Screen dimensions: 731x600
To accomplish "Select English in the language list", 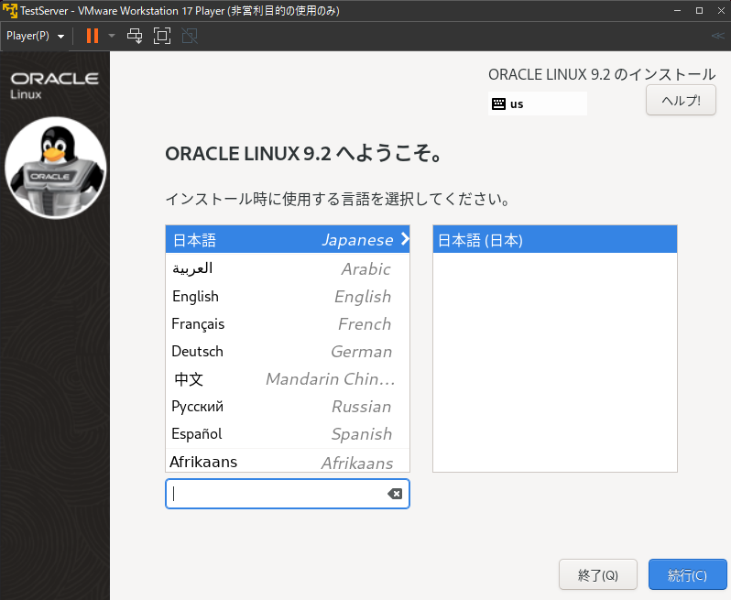I will coord(288,297).
